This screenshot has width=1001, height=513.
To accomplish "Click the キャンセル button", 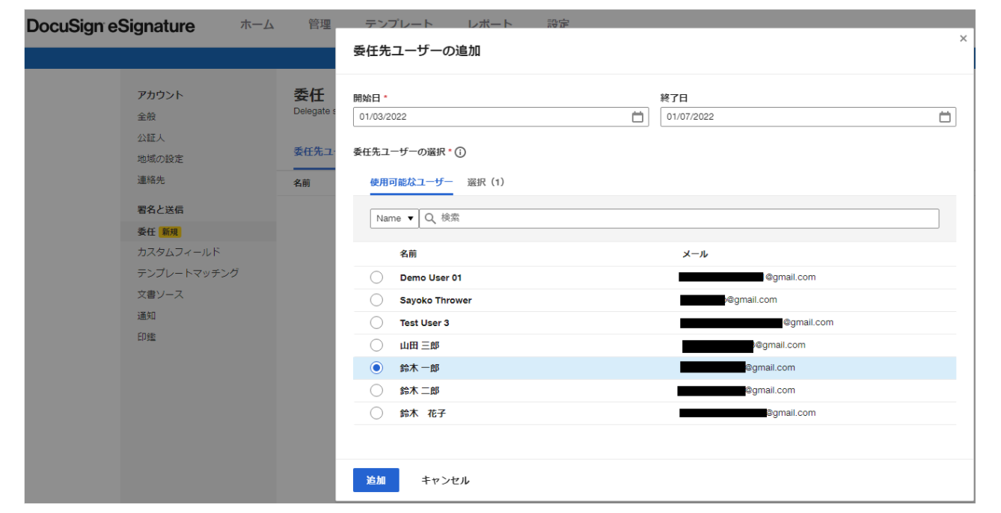I will point(445,480).
